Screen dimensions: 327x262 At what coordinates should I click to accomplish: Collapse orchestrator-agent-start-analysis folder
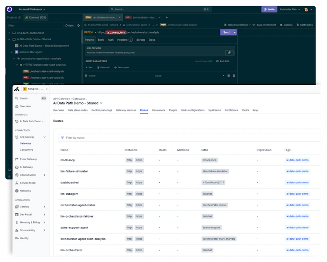click(x=14, y=59)
